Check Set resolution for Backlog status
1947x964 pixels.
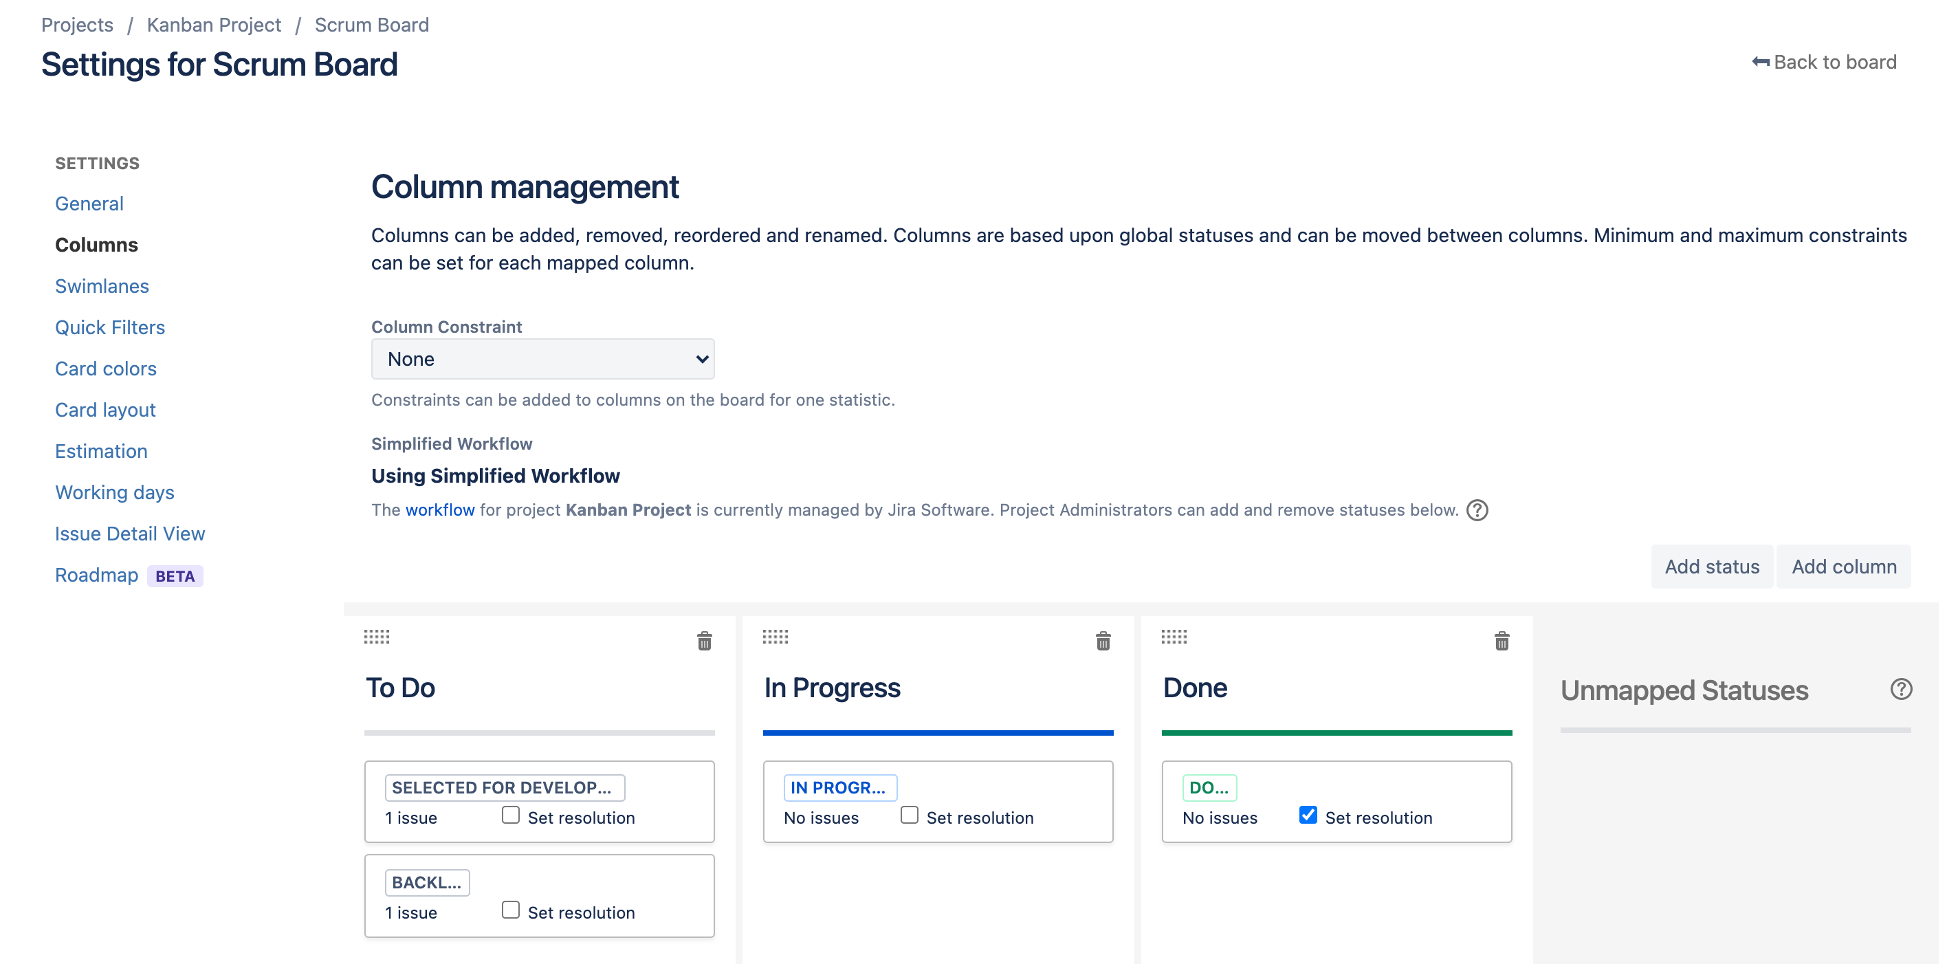tap(511, 910)
